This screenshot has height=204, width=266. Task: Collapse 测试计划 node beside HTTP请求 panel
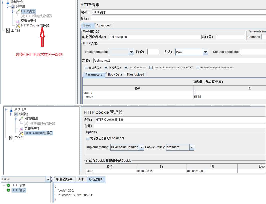click(x=2, y=2)
